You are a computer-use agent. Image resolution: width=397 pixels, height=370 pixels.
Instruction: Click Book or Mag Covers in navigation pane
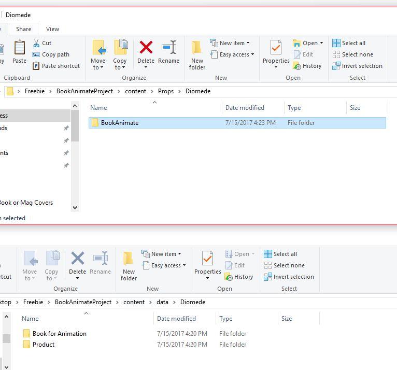coord(26,203)
